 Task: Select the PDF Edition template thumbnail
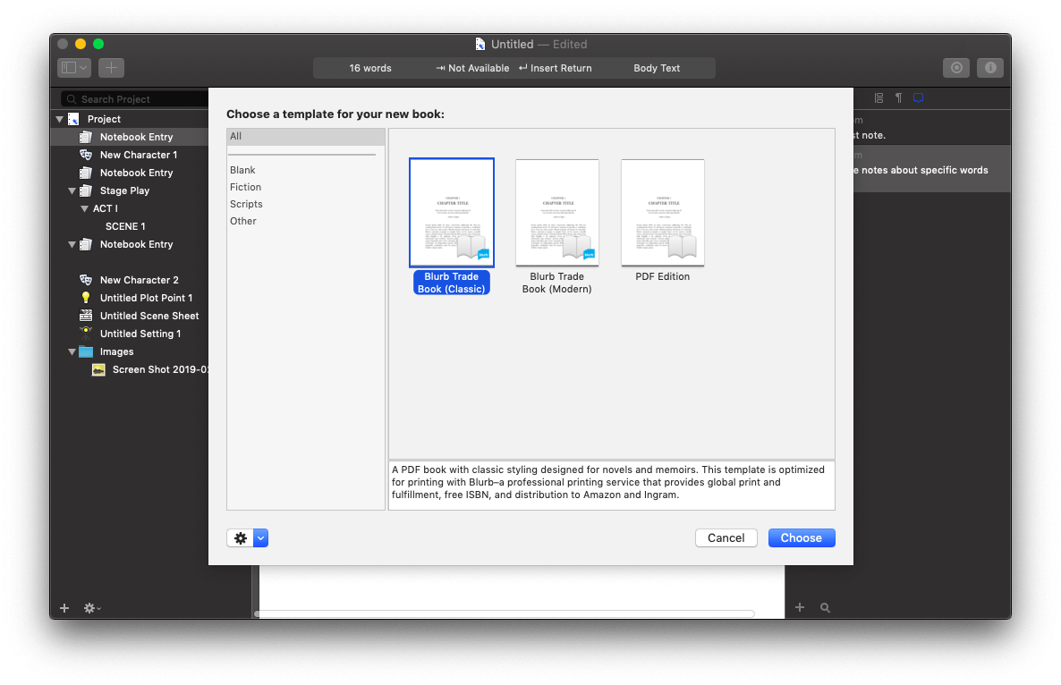[662, 213]
